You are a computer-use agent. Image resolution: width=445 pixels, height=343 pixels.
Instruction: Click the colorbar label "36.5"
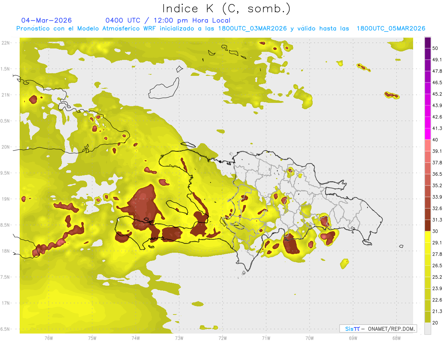pyautogui.click(x=437, y=174)
